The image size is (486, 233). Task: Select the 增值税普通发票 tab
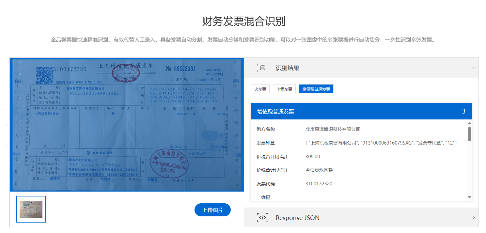316,89
